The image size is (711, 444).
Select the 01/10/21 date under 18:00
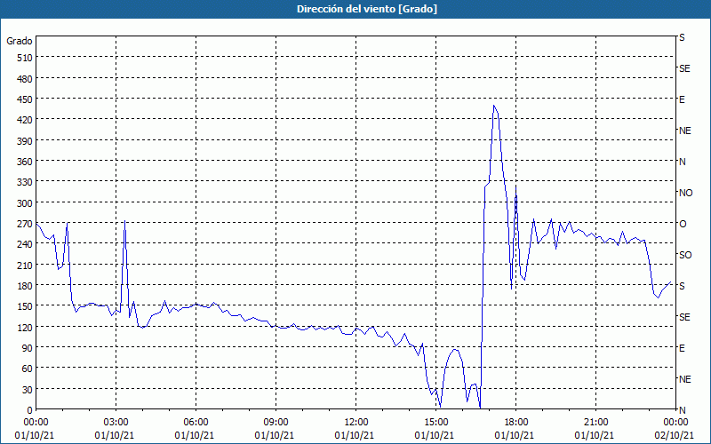(x=515, y=435)
